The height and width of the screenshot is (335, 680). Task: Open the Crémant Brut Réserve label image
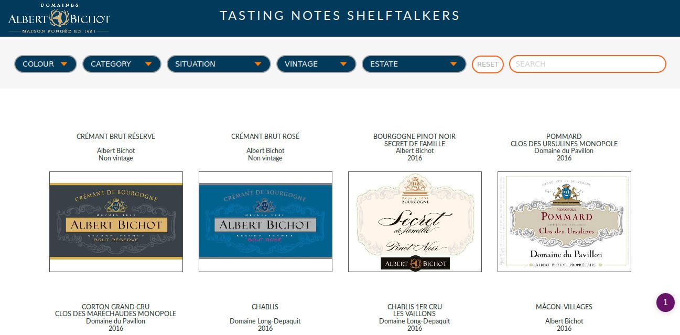point(116,221)
